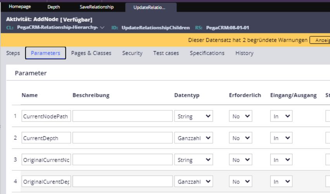Select row number 1
The width and height of the screenshot is (330, 194).
pos(15,116)
